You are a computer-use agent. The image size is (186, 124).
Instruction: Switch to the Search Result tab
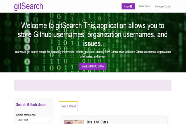(x=68, y=106)
